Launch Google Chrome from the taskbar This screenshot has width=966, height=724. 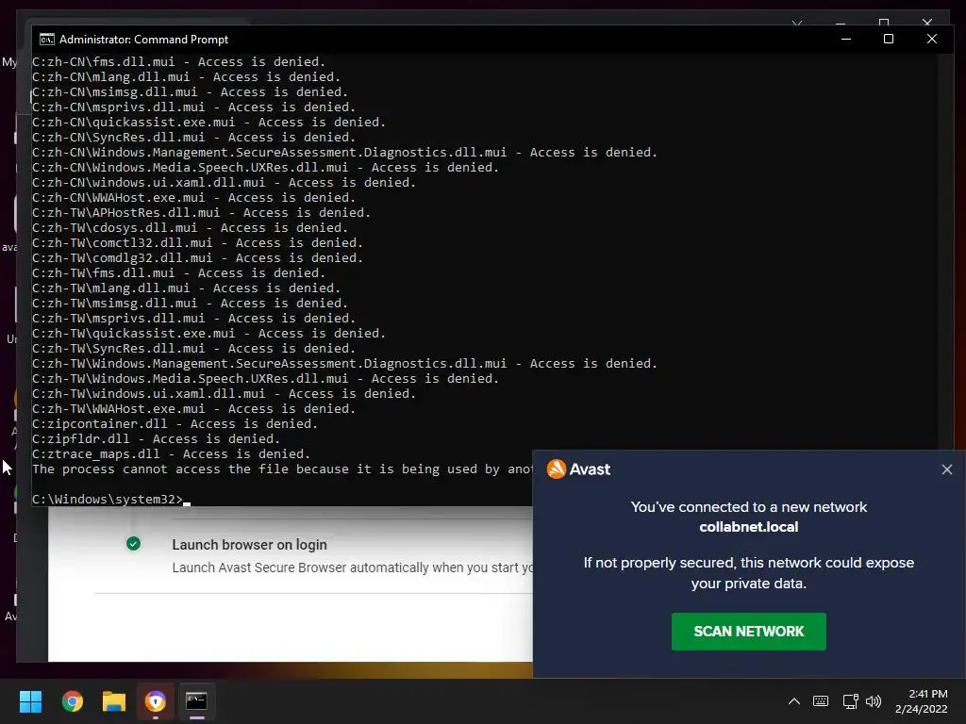(72, 701)
